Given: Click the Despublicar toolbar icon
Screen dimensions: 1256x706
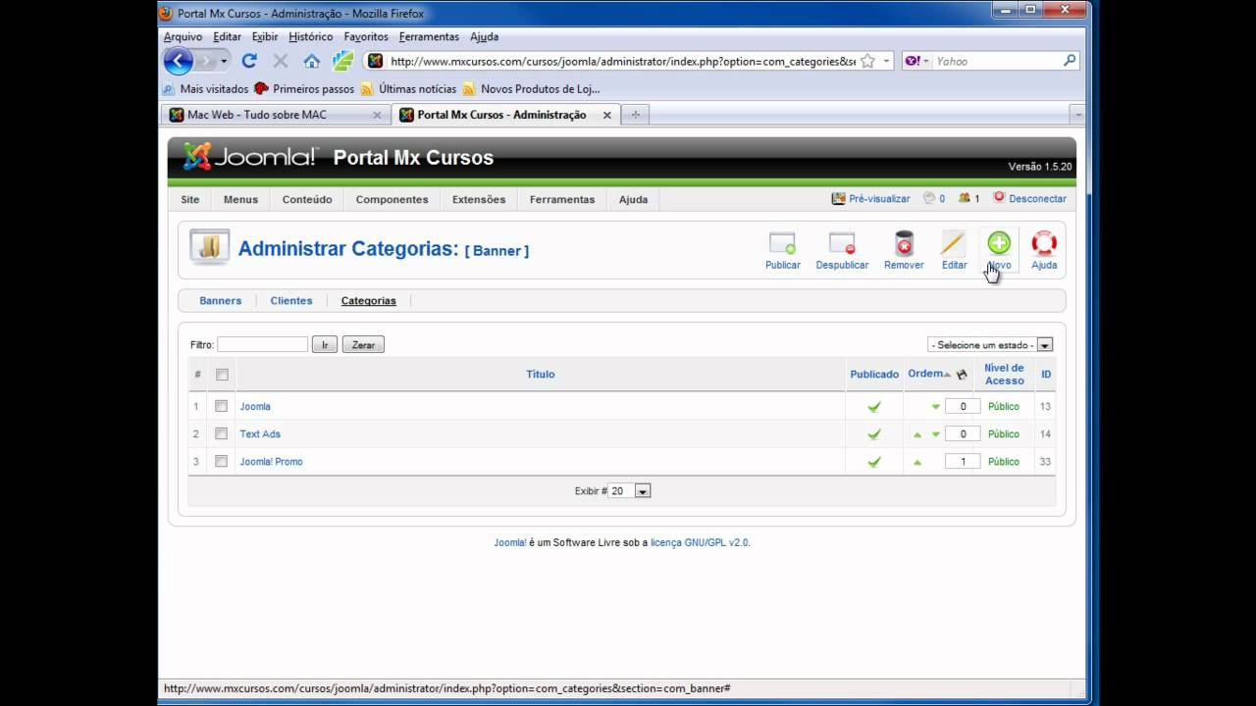Looking at the screenshot, I should pyautogui.click(x=842, y=244).
